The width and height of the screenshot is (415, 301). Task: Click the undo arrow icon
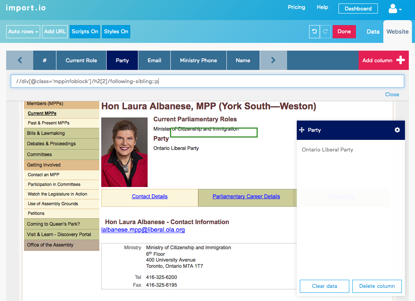(315, 32)
